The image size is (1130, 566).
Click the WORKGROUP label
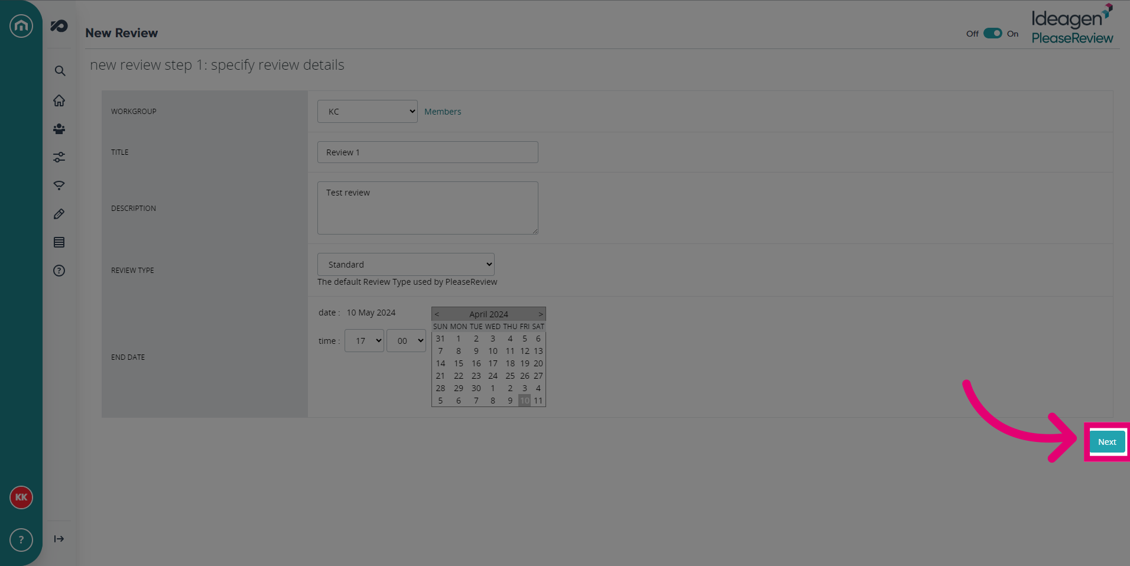(x=134, y=112)
